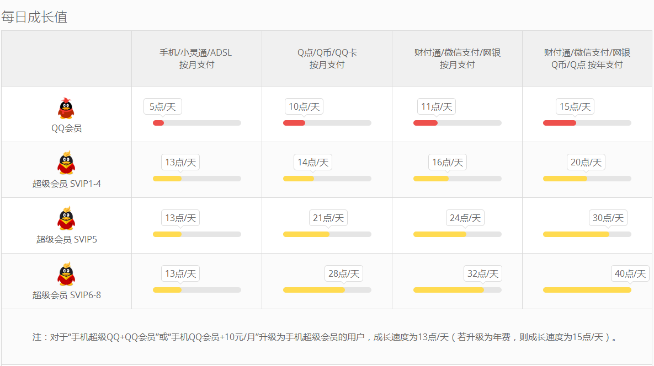Click the 40点/天 full progress bar
Image resolution: width=654 pixels, height=366 pixels.
(x=587, y=290)
